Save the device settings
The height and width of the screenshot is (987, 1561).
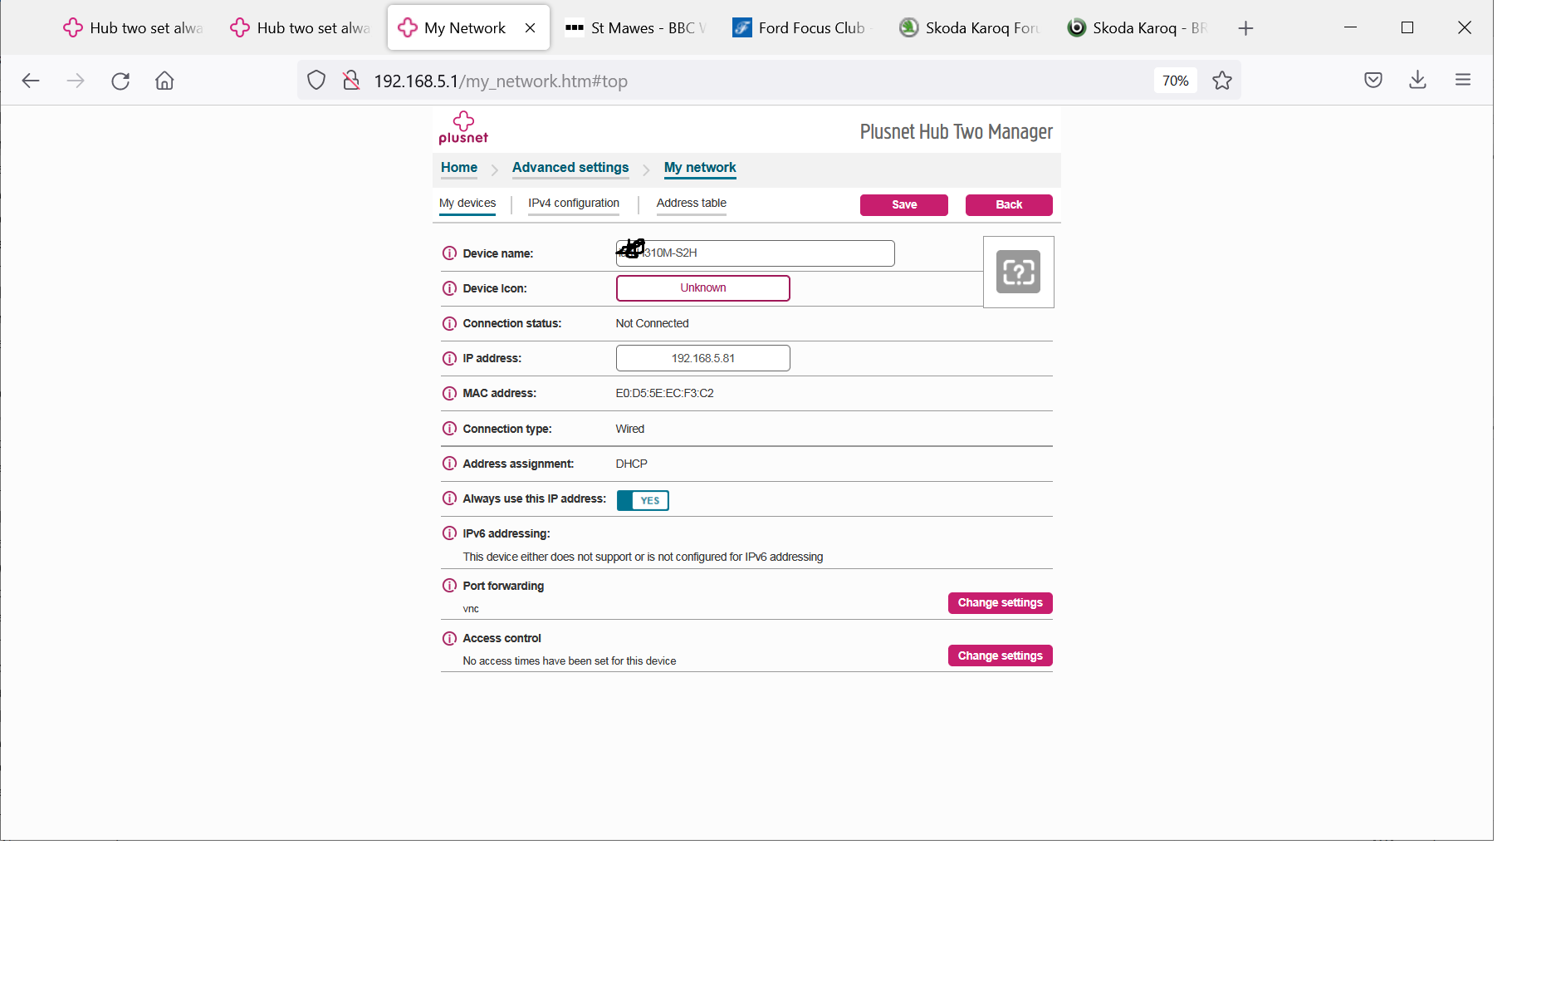(903, 204)
